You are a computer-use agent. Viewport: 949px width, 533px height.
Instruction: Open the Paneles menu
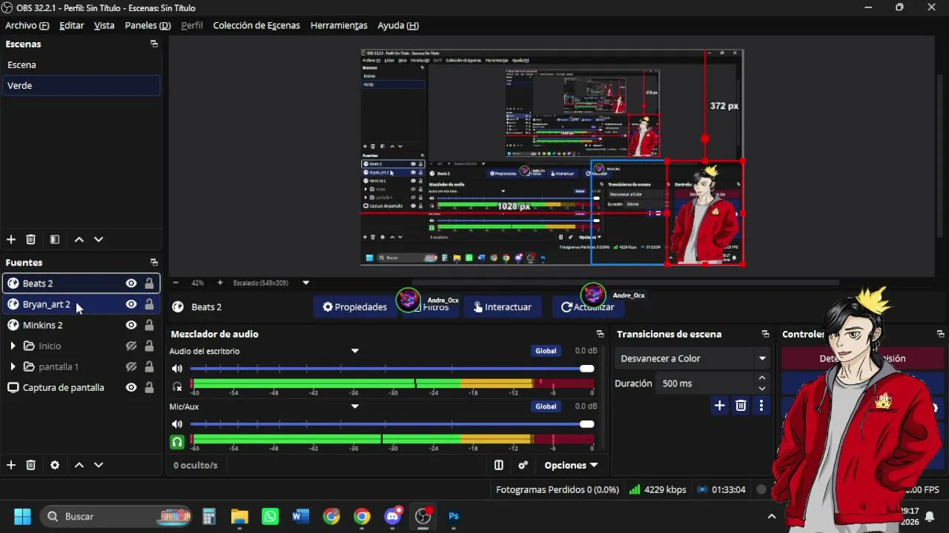[x=148, y=25]
